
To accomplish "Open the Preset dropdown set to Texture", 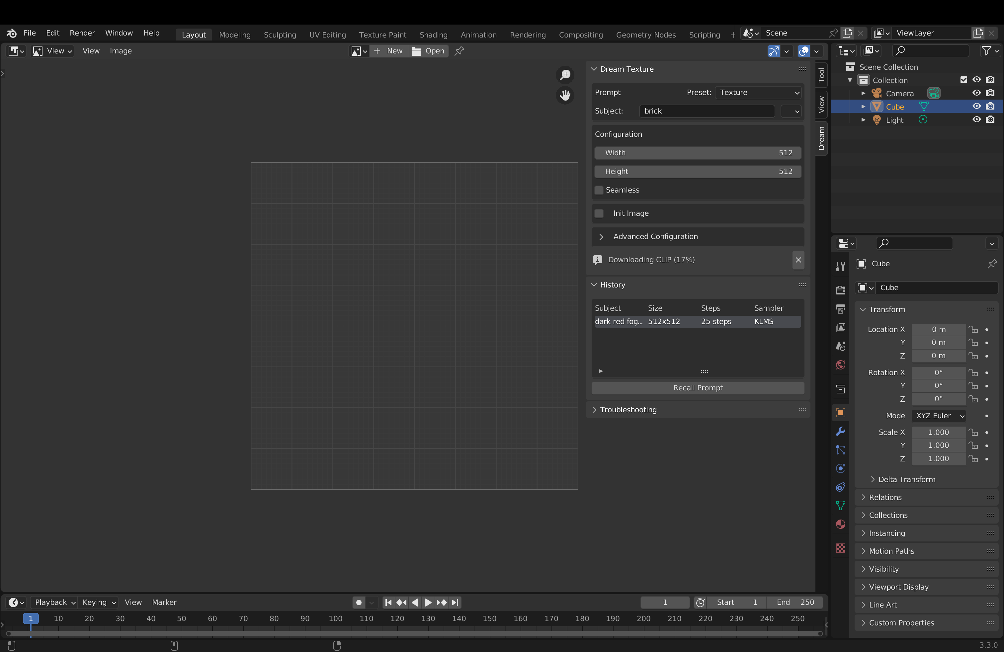I will (x=758, y=92).
